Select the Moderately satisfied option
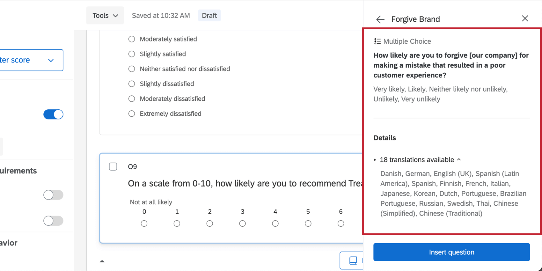Screen dimensions: 542x271 click(132, 39)
